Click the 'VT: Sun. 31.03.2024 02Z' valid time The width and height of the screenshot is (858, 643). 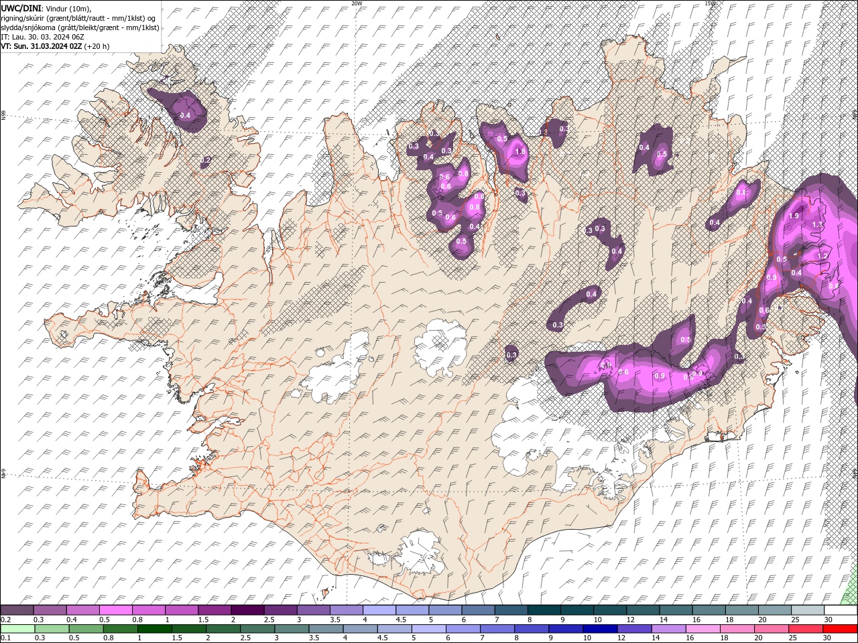point(42,46)
